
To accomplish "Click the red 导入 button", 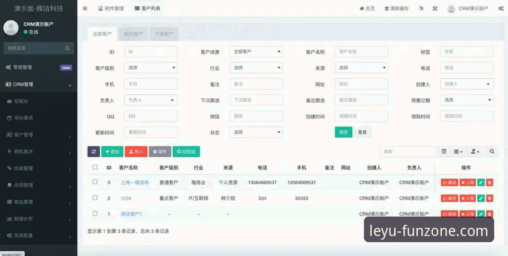I will click(136, 152).
